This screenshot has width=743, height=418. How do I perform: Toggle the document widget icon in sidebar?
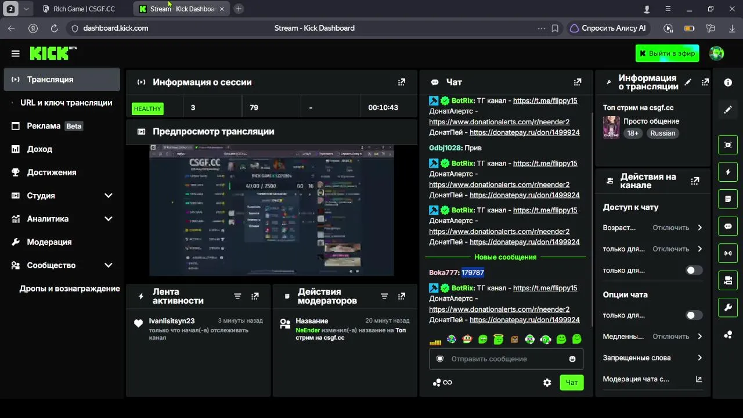728,199
